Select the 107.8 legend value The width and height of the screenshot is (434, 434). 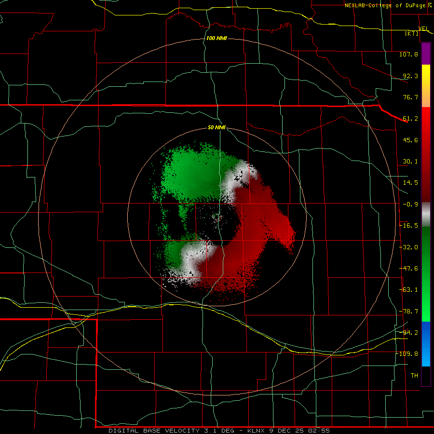408,54
